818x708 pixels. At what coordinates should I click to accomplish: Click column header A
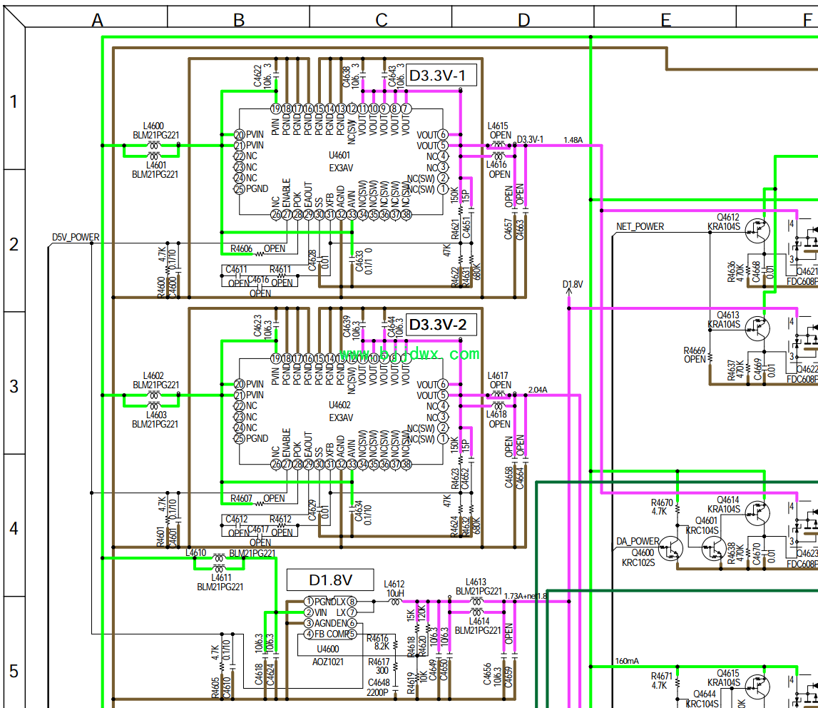coord(97,20)
